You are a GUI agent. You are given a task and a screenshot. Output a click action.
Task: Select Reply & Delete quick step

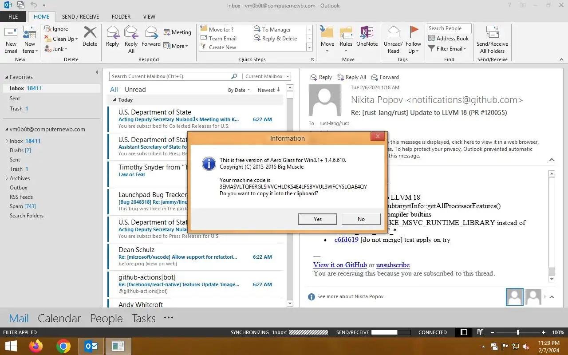(x=275, y=39)
